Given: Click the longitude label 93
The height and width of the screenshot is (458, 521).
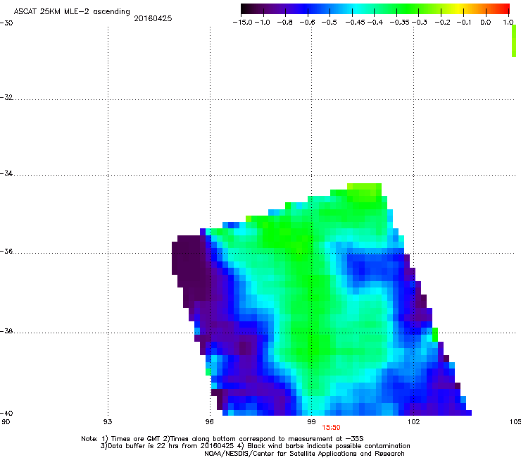Looking at the screenshot, I should 108,422.
